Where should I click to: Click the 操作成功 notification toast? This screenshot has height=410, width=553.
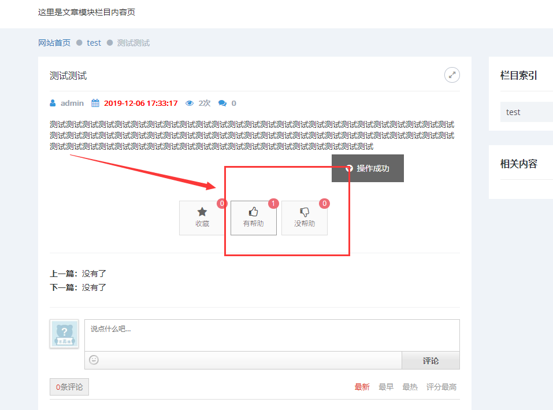pos(368,168)
